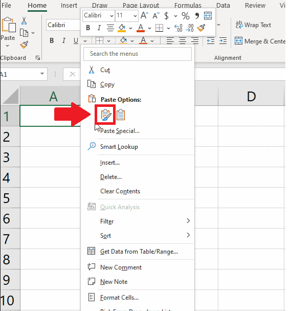The width and height of the screenshot is (289, 311).
Task: Increase indent in the ribbon
Action: 223,41
